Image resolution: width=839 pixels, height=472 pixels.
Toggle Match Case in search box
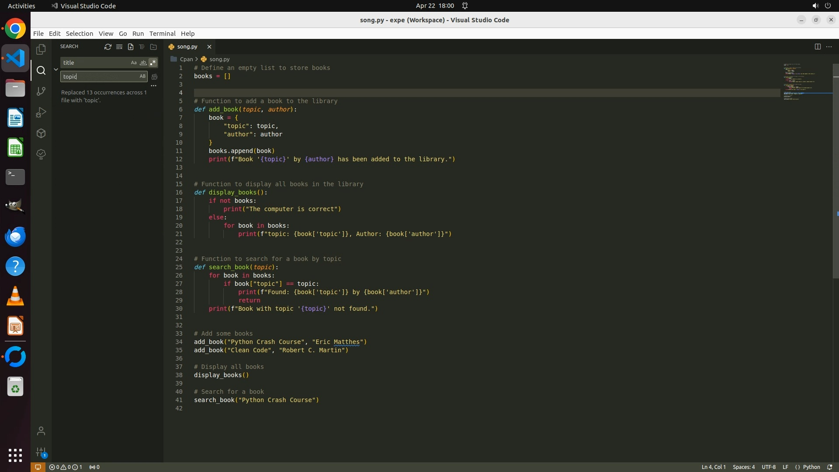point(134,62)
